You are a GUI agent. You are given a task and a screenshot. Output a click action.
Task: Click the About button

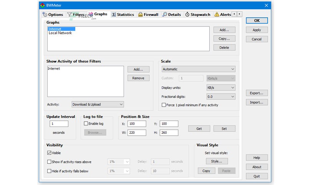[x=257, y=167]
